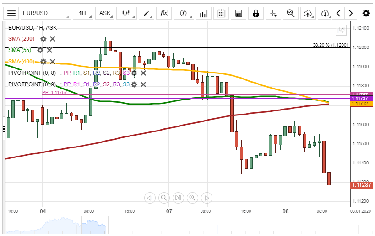
Task: Zoom out with the circular minus magnifier
Action: coord(164,198)
